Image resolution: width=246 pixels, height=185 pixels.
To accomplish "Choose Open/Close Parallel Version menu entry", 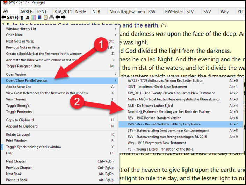I will [60, 80].
